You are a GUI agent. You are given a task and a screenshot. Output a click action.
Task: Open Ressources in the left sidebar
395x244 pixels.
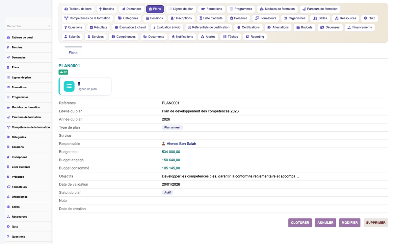(x=28, y=217)
